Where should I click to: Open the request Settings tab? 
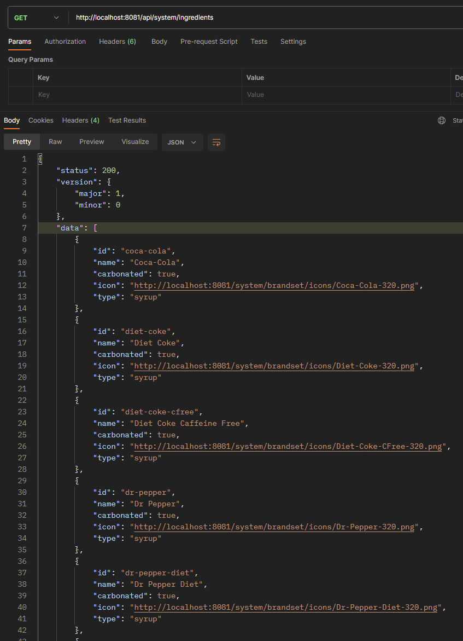tap(293, 41)
